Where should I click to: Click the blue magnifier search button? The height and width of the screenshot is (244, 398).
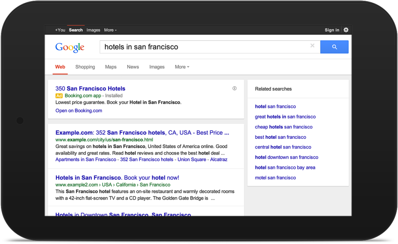[334, 47]
